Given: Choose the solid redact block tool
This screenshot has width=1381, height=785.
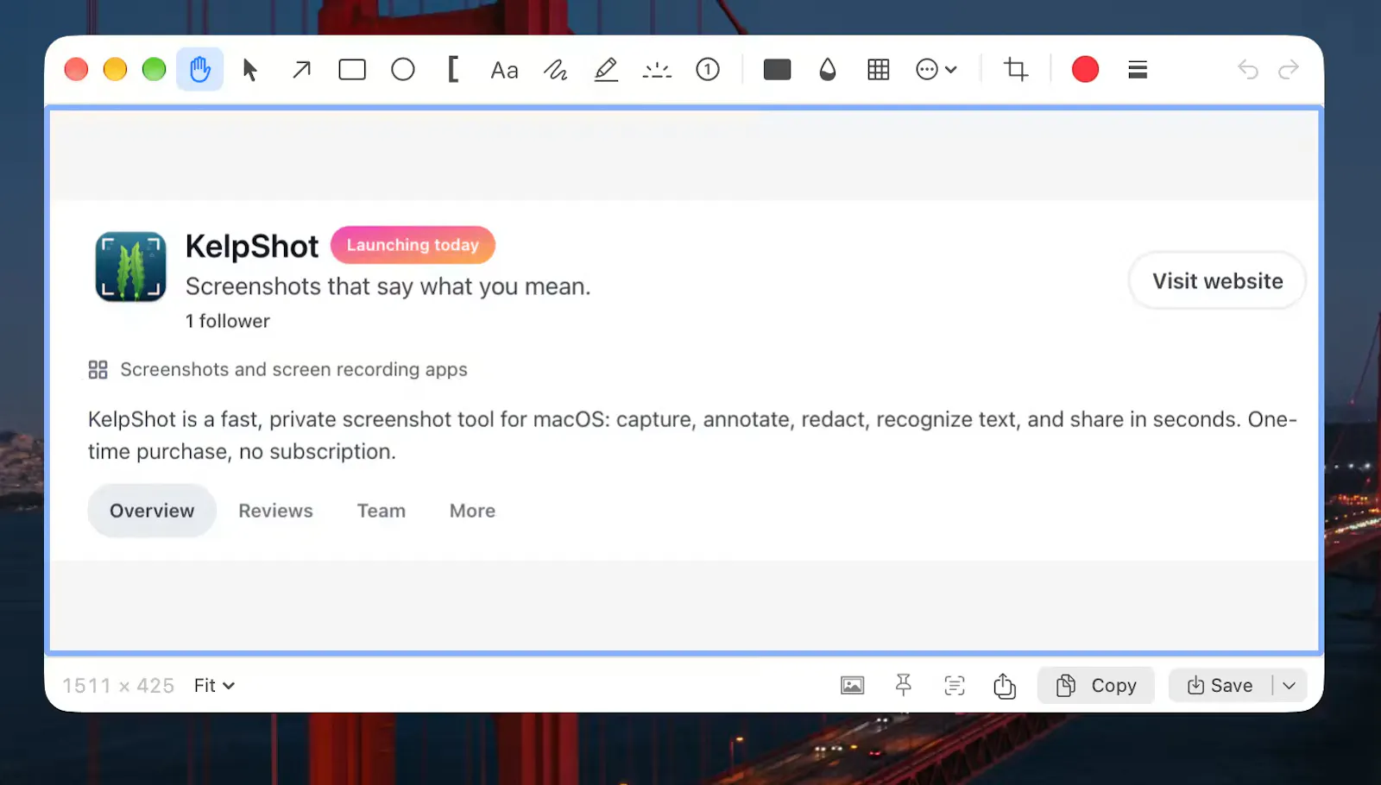Looking at the screenshot, I should tap(777, 69).
